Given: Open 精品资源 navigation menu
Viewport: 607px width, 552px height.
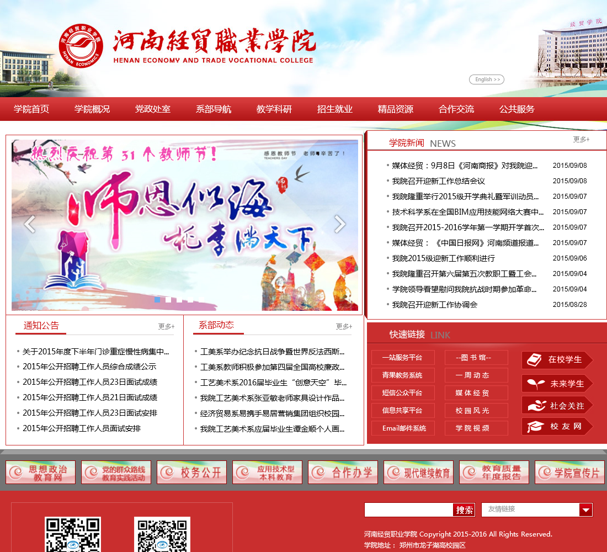Looking at the screenshot, I should 396,109.
